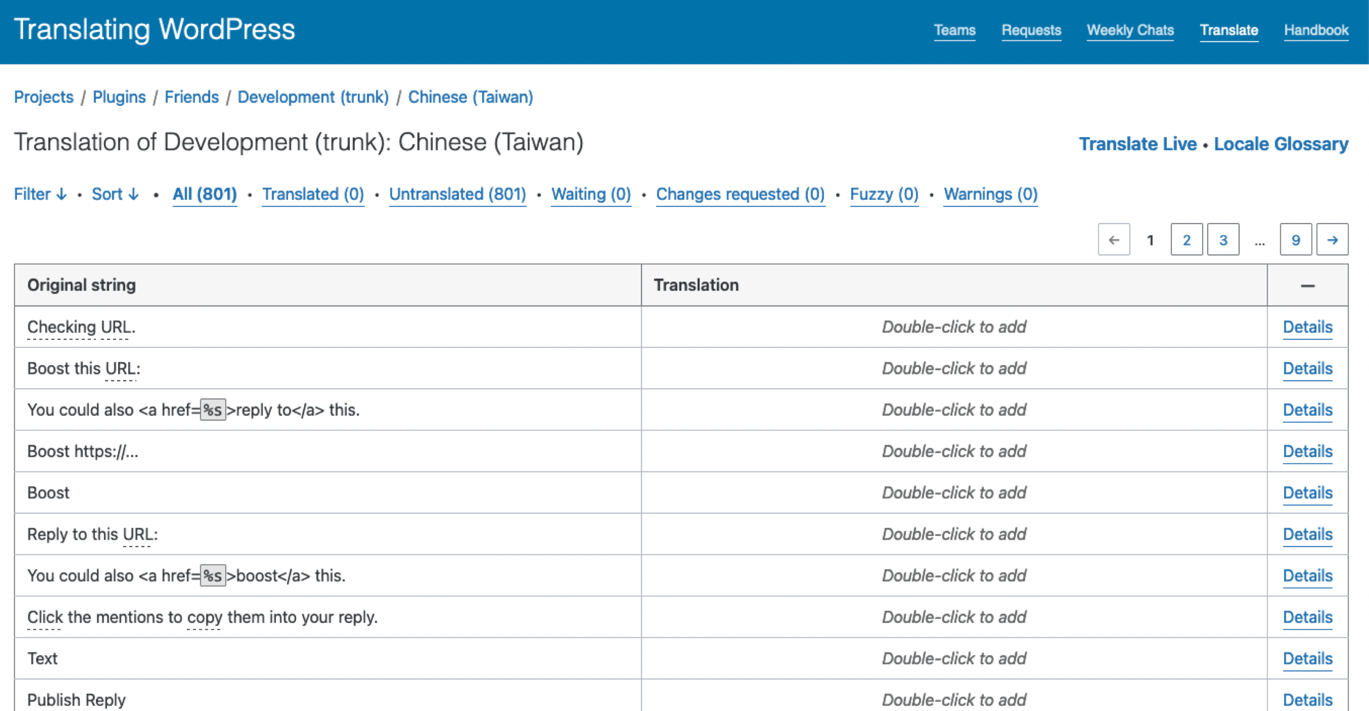
Task: Click translation cell for Publish Reply row
Action: (x=954, y=696)
